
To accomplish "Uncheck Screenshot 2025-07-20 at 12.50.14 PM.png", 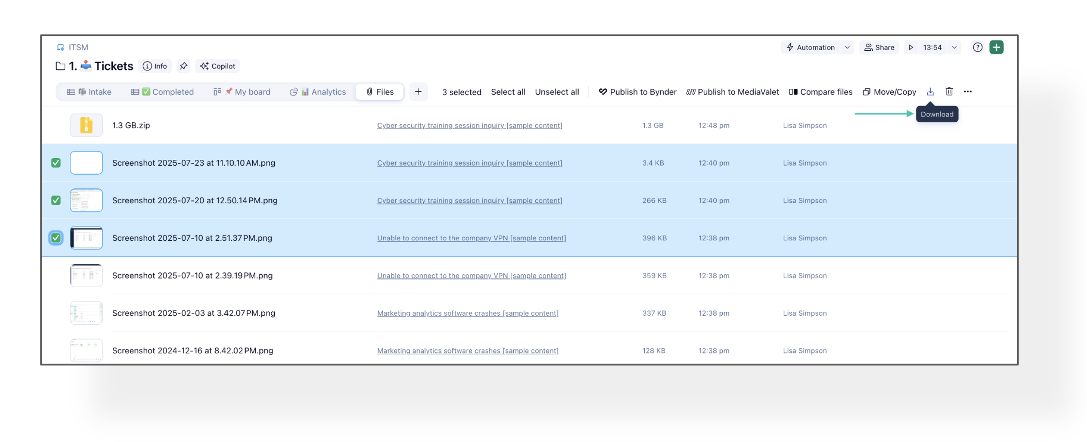I will [x=56, y=200].
